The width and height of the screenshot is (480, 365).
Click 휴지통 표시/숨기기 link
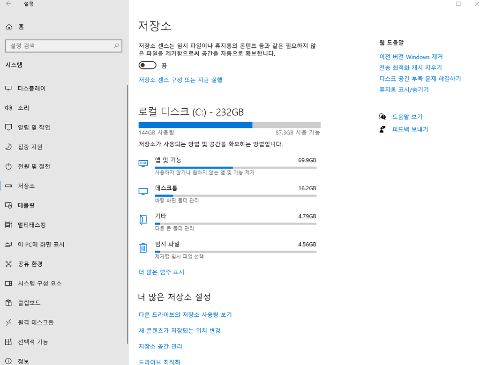[404, 89]
